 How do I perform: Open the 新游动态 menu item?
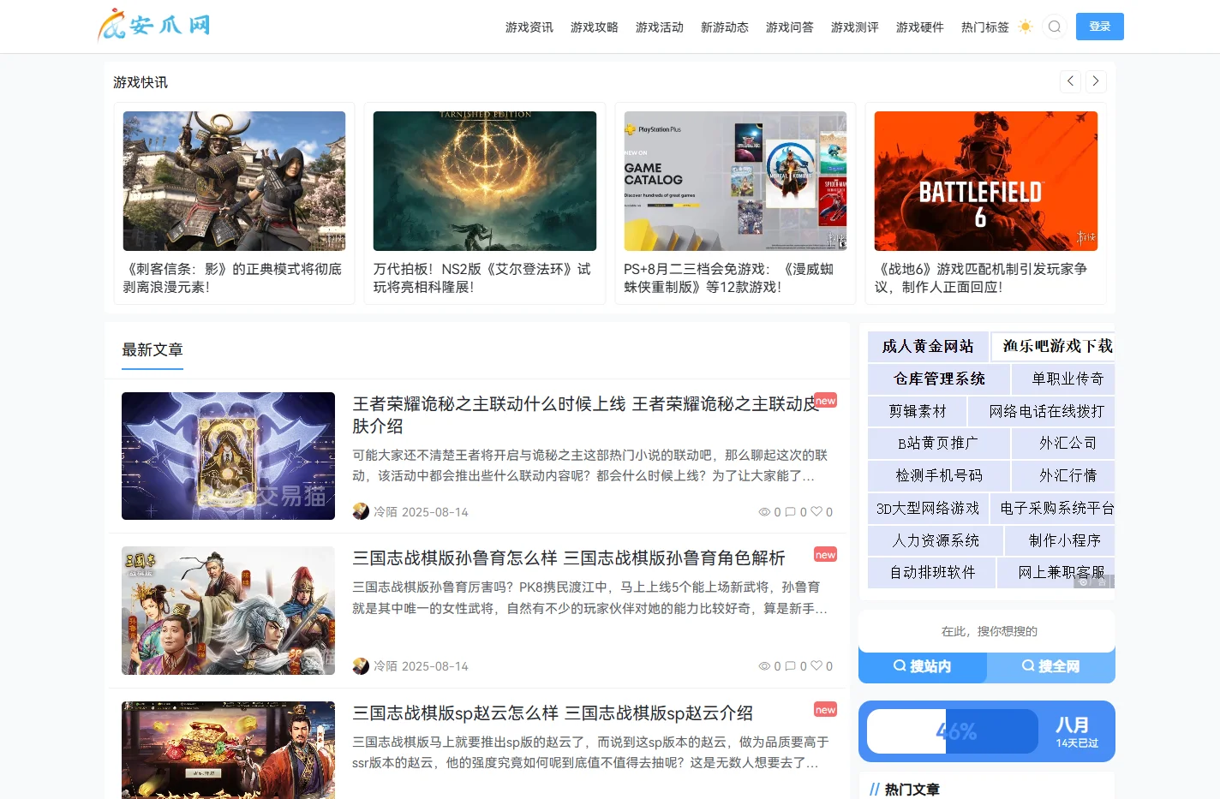[x=725, y=27]
